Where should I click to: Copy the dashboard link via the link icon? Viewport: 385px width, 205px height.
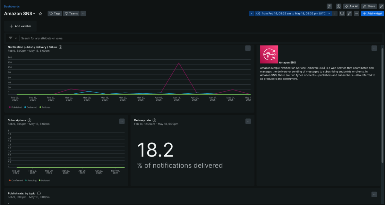click(382, 6)
